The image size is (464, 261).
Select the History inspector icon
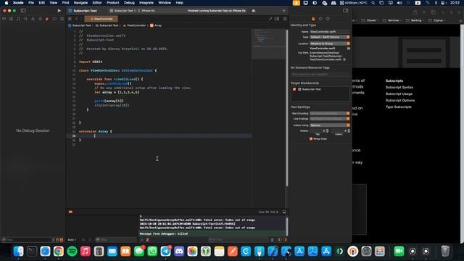[320, 19]
